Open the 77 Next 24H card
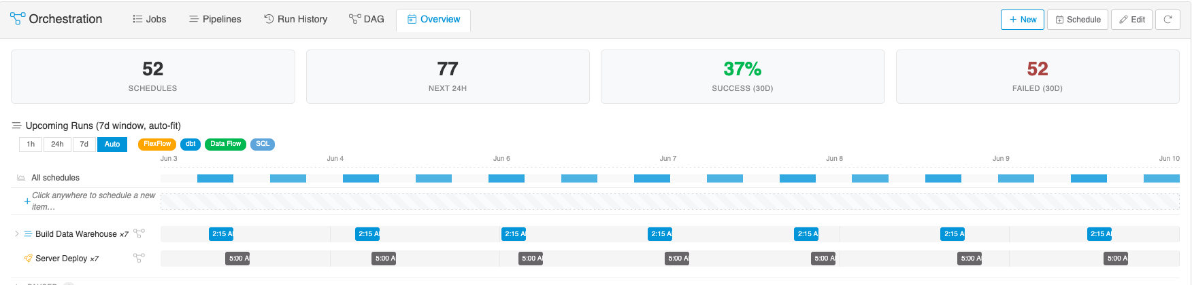1192x285 pixels. (448, 77)
